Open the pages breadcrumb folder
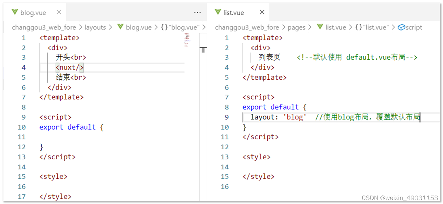 coord(297,28)
